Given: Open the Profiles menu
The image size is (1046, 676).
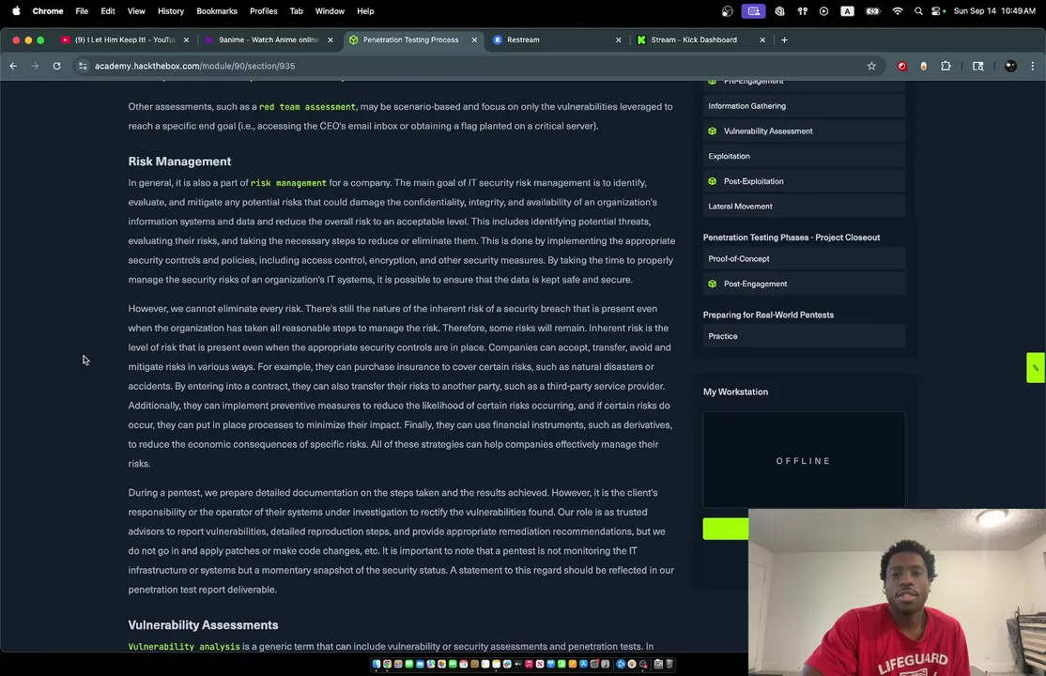Looking at the screenshot, I should (264, 10).
